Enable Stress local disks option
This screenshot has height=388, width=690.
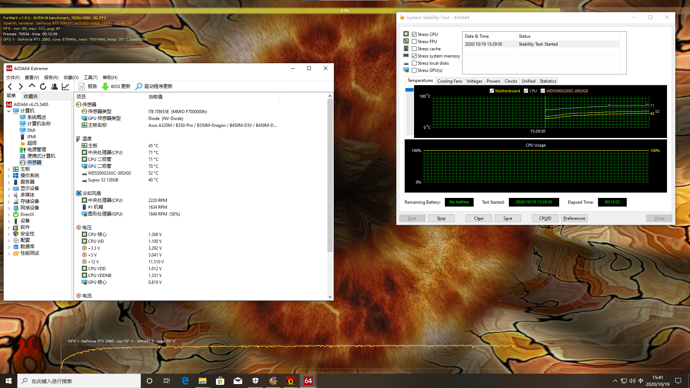414,63
